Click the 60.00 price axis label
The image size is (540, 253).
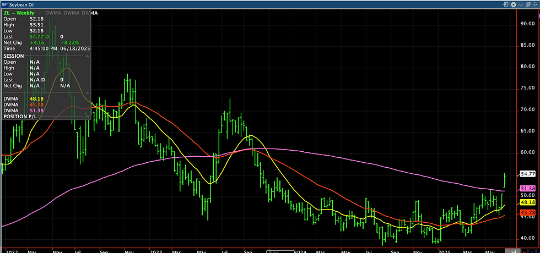point(528,153)
